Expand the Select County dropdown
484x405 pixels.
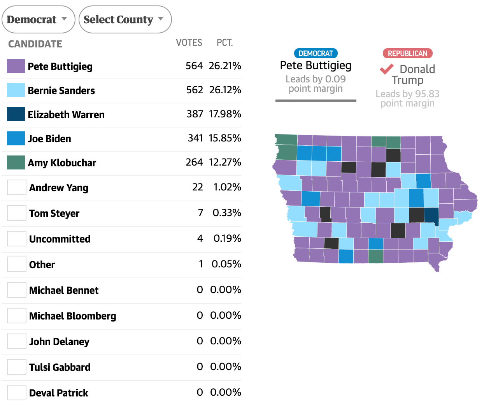125,19
